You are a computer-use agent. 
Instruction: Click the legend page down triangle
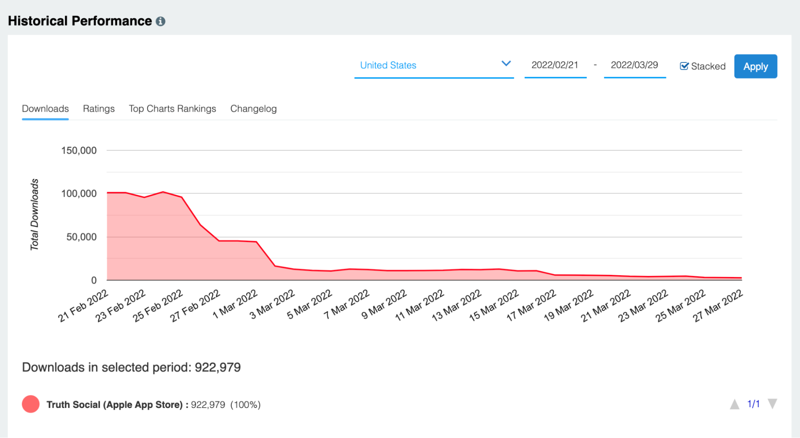(x=772, y=404)
